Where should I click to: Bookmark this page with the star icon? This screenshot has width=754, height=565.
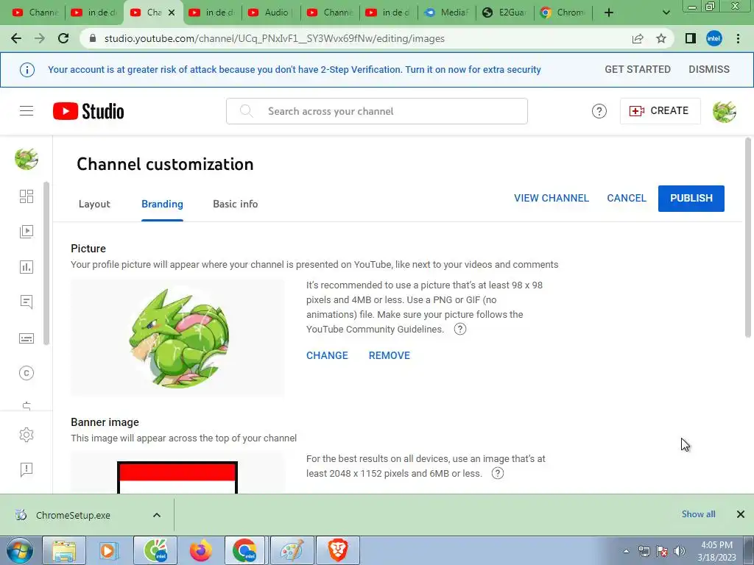[x=661, y=38]
